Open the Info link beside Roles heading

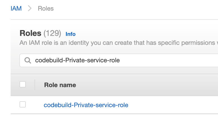[x=70, y=34]
